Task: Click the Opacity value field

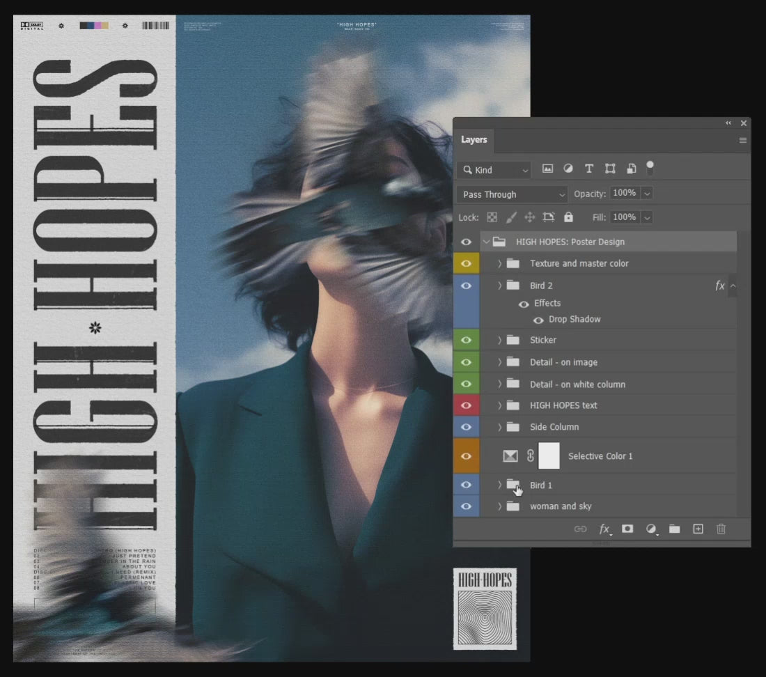Action: point(625,193)
